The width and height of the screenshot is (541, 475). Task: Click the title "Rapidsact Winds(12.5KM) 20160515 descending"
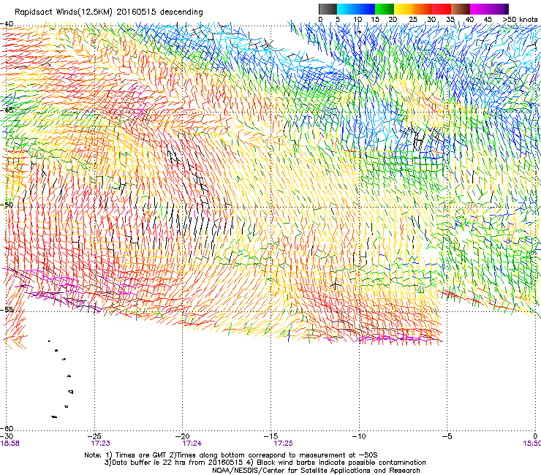pyautogui.click(x=109, y=12)
